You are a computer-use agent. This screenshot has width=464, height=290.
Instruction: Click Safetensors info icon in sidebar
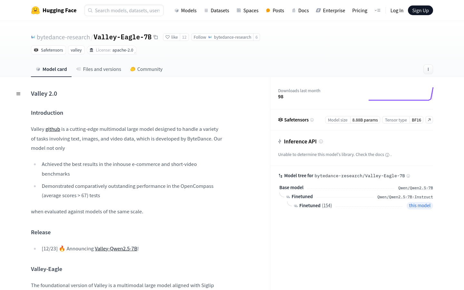(312, 120)
